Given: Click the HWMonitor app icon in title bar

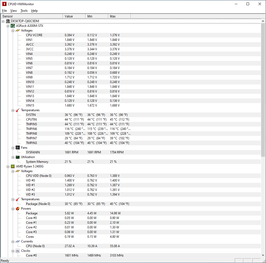Looking at the screenshot, I should [4, 4].
